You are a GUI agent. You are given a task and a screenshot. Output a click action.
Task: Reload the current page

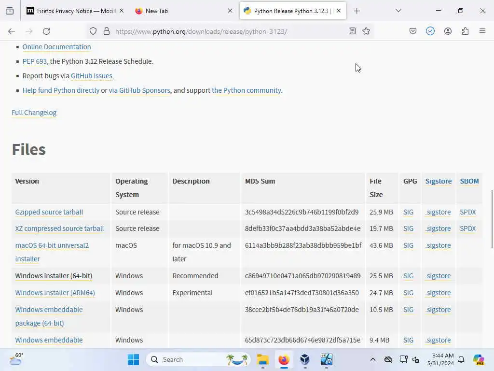(46, 31)
